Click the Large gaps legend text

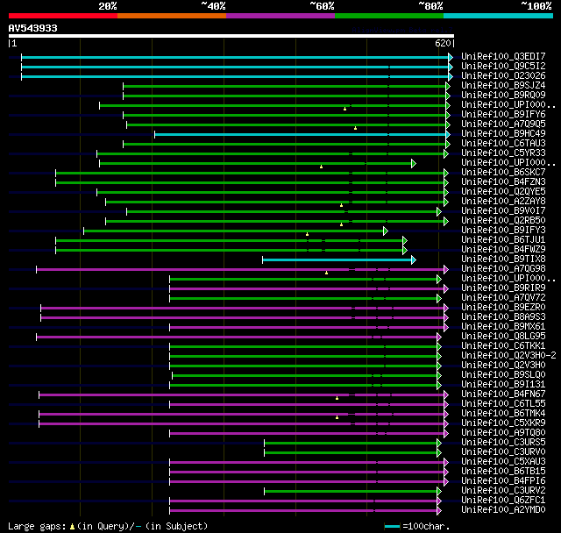[x=37, y=527]
